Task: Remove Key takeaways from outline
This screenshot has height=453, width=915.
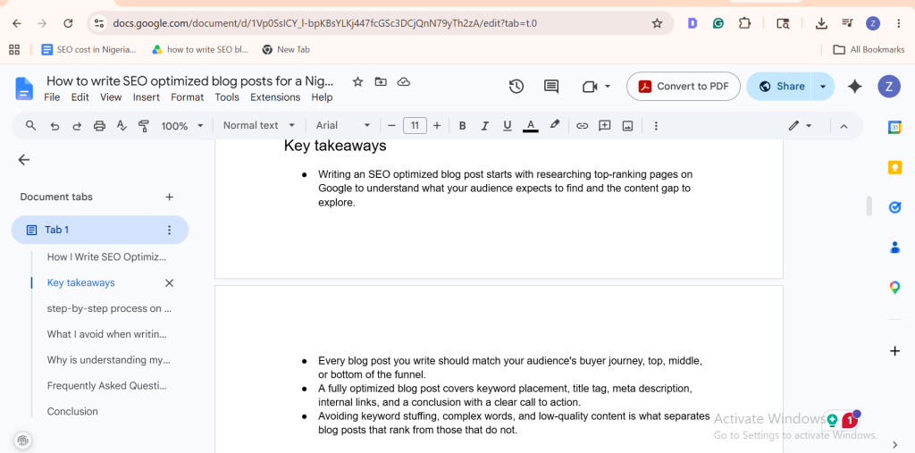Action: tap(169, 283)
